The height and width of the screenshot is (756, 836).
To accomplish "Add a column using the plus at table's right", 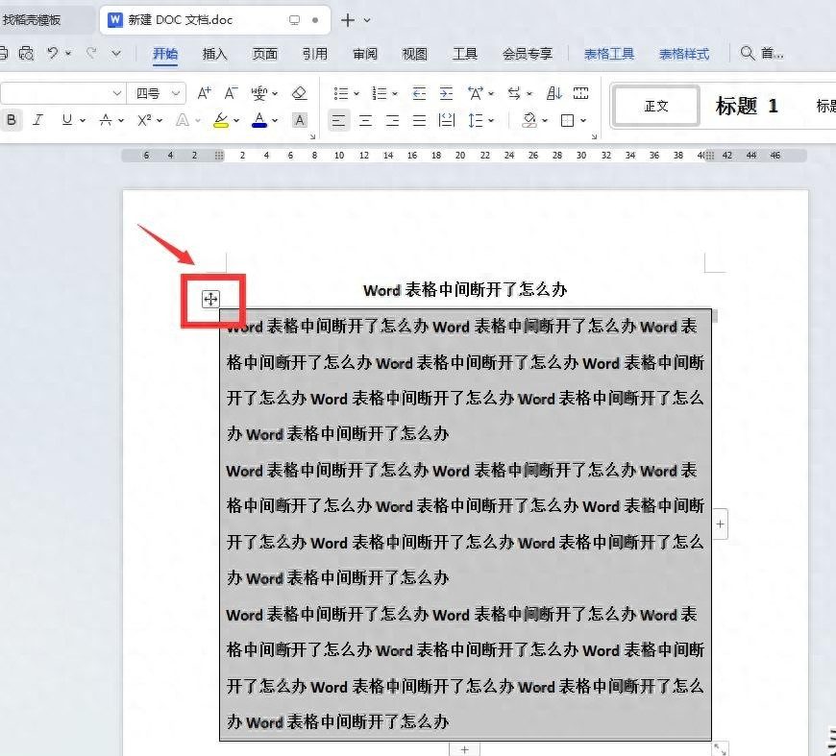I will tap(721, 524).
